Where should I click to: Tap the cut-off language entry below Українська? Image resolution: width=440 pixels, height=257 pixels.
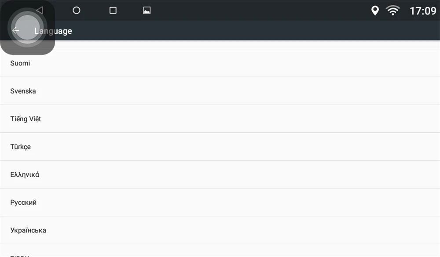click(220, 250)
